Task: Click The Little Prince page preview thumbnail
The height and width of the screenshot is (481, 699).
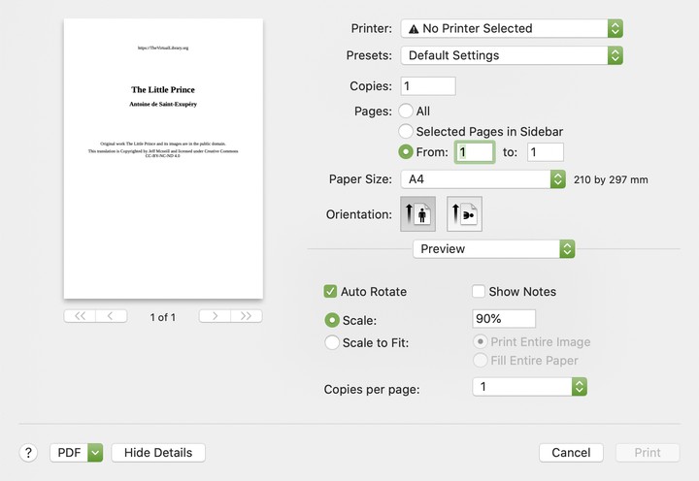Action: click(163, 158)
